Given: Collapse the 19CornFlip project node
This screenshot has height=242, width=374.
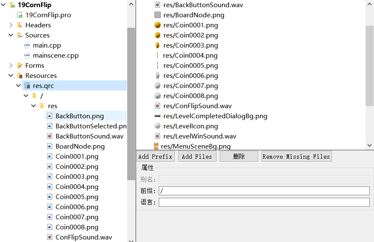Looking at the screenshot, I should (3, 5).
